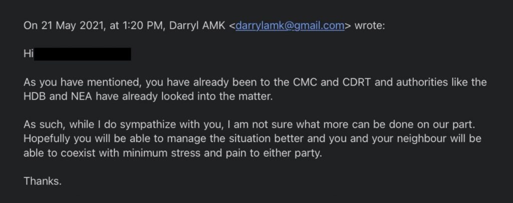Click the word 'wrote:' after the email

(x=370, y=26)
